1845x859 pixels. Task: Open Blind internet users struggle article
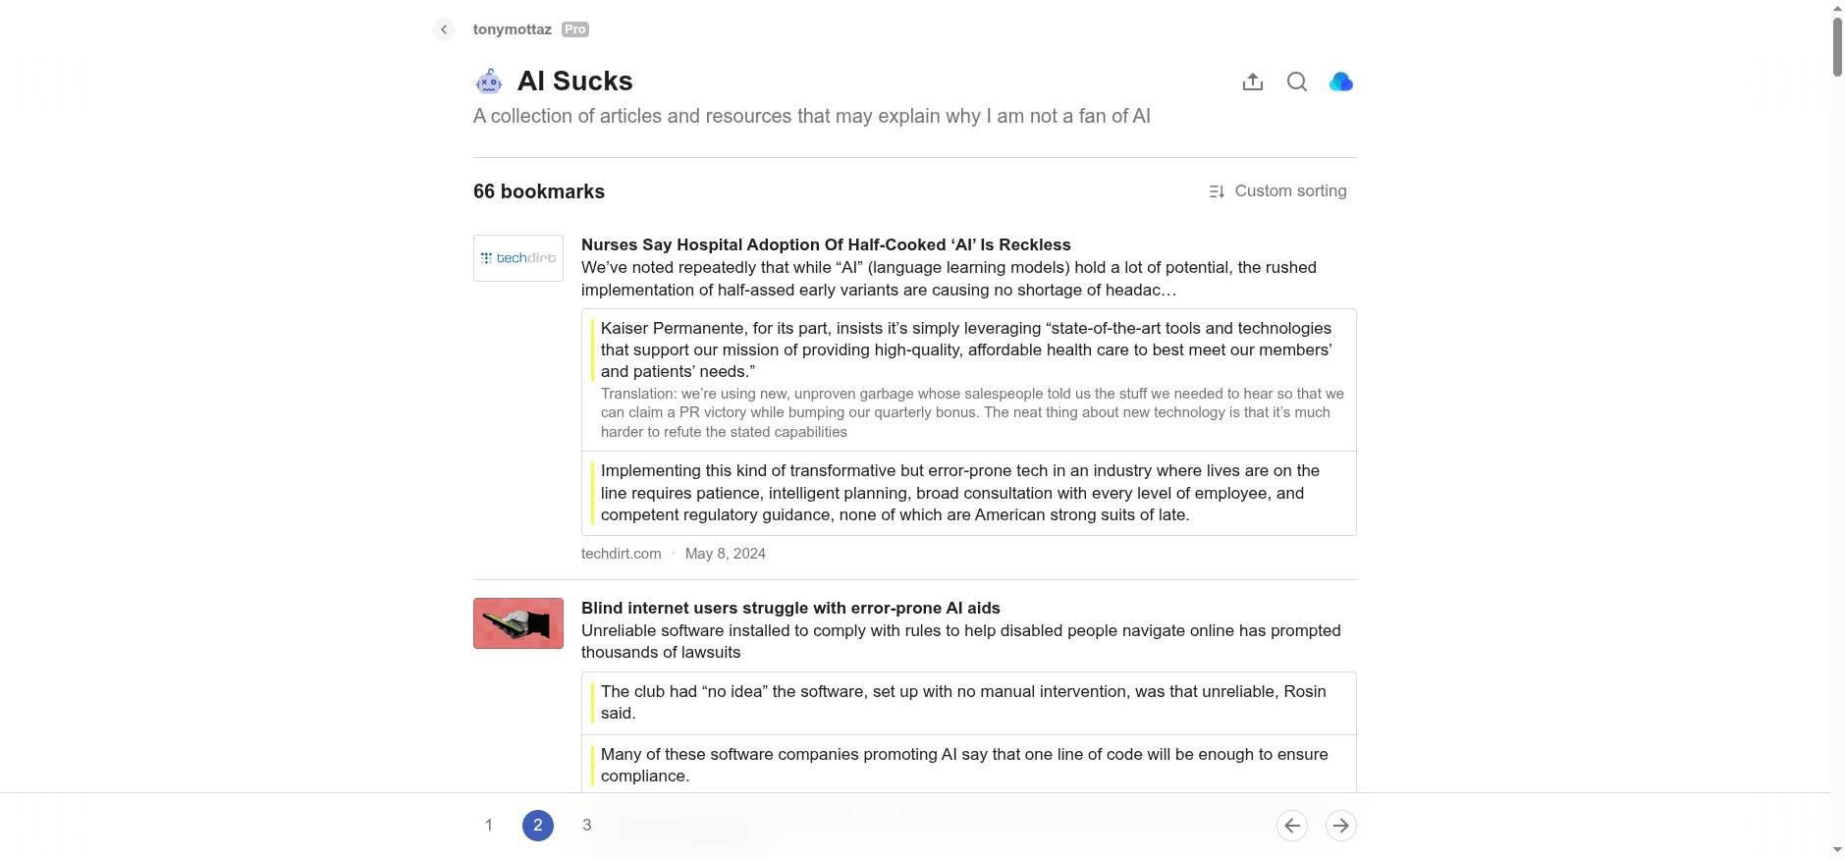(x=789, y=609)
